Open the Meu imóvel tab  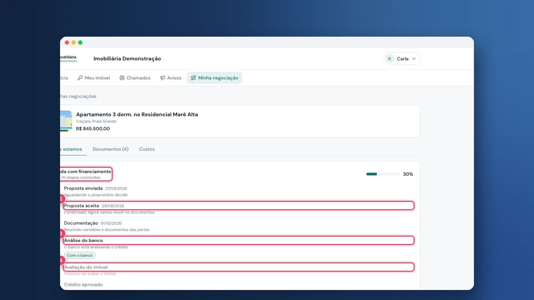click(94, 78)
